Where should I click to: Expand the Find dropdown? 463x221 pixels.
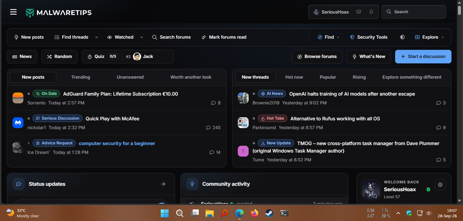(328, 37)
